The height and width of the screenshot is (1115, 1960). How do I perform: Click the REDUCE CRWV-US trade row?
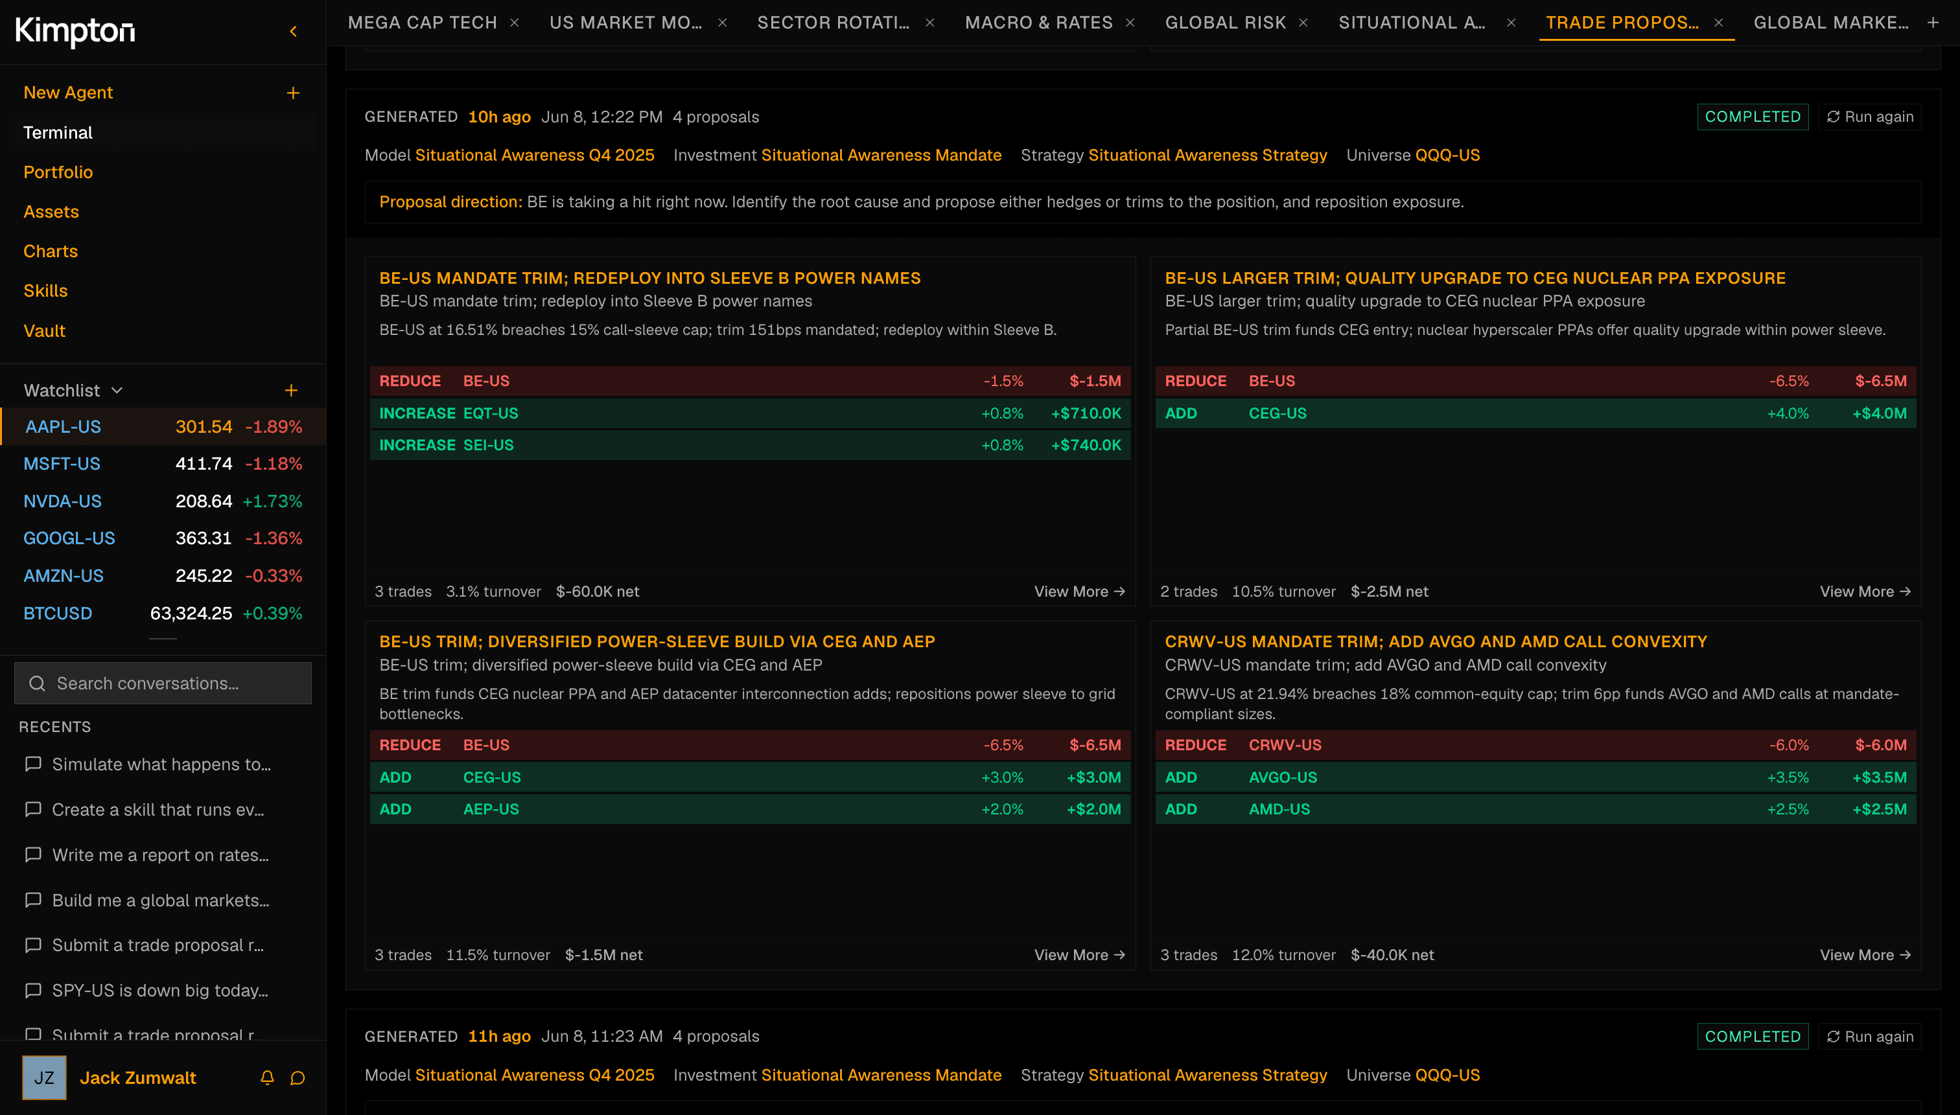[x=1535, y=745]
